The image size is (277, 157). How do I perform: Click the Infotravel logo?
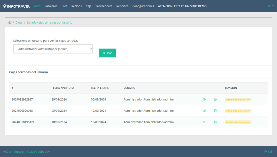[17, 6]
